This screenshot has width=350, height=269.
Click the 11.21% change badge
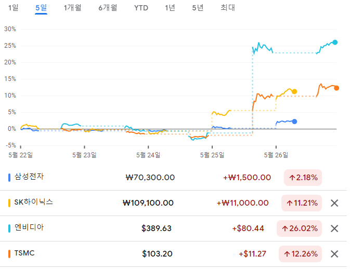(x=302, y=203)
